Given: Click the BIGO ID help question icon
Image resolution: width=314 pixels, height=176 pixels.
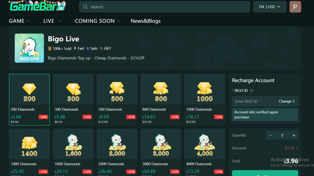Looking at the screenshot, I should click(x=251, y=90).
